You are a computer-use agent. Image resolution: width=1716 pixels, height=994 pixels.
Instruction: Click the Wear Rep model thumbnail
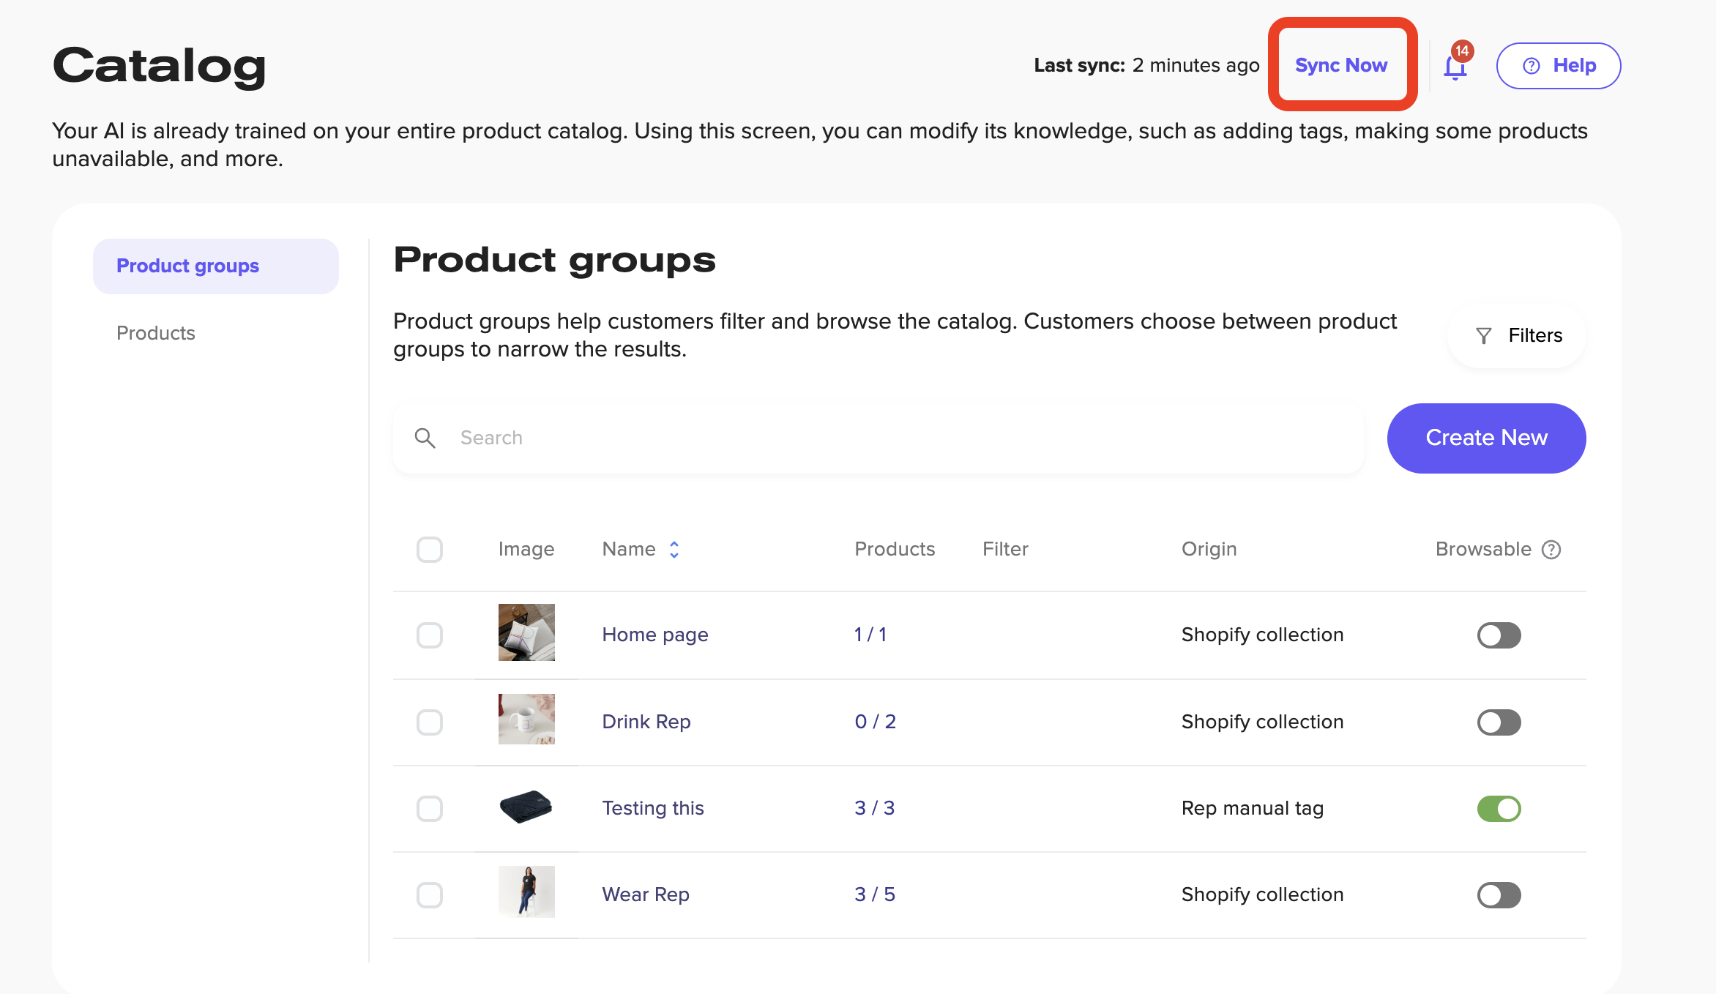[526, 892]
